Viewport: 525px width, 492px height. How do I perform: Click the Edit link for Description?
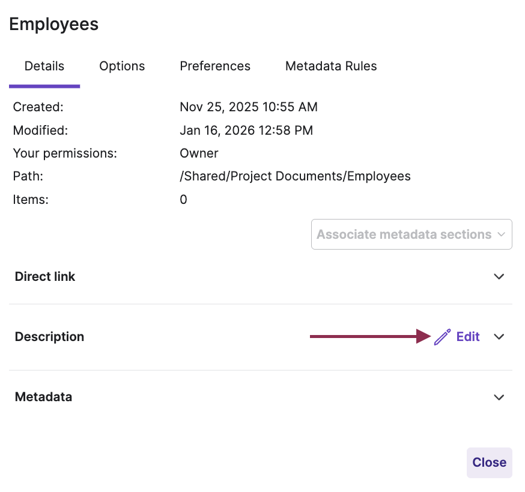(x=467, y=336)
